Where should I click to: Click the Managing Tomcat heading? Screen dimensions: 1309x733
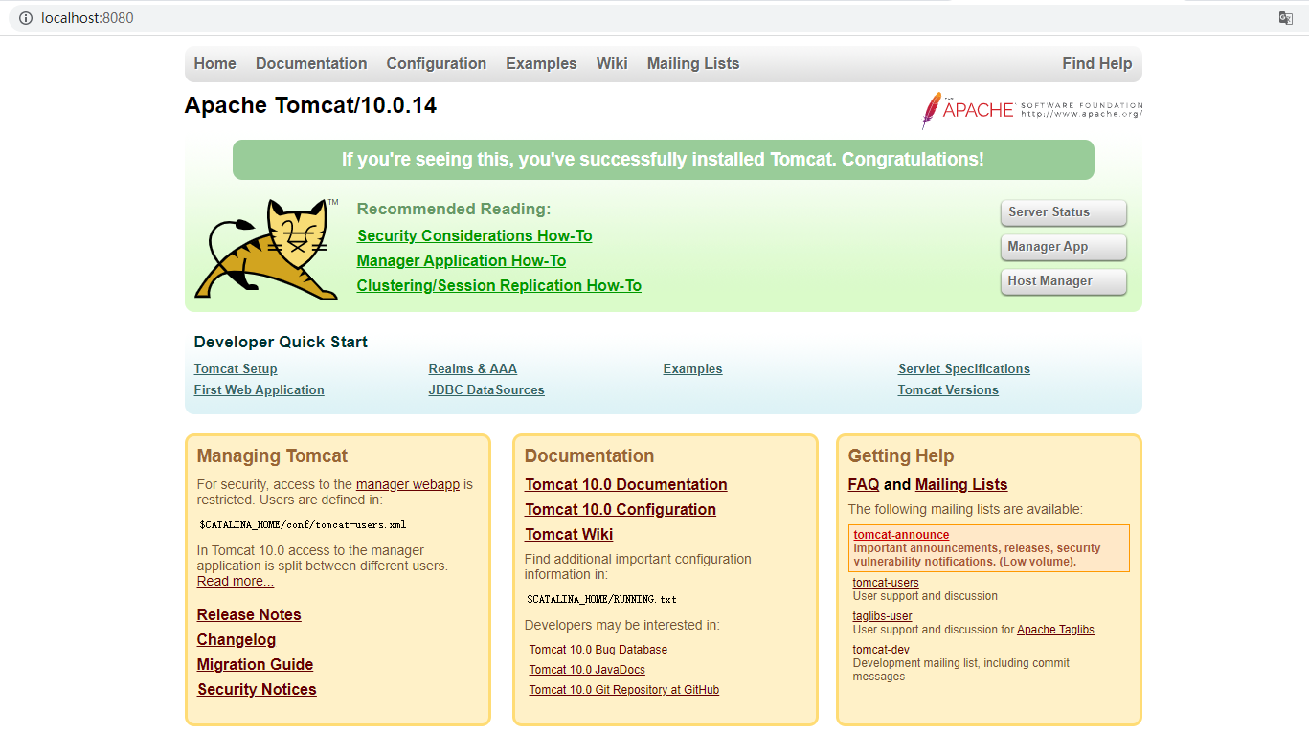[x=272, y=456]
